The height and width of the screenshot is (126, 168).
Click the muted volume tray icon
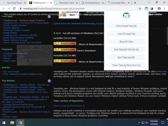pos(147,123)
